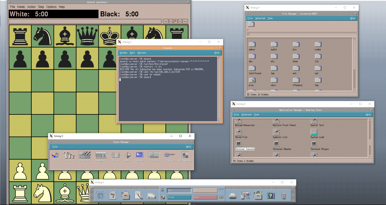The width and height of the screenshot is (386, 205).
Task: Open the Window menu in the Console
Action: 123,53
